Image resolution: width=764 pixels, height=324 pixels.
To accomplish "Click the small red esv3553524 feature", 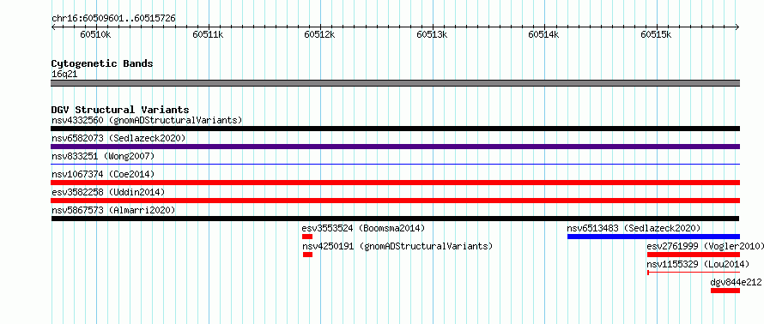I will pos(307,237).
